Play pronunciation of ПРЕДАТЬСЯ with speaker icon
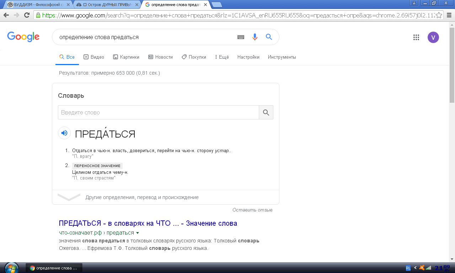This screenshot has height=273, width=455. (64, 133)
